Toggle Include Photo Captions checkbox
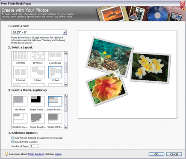Screen dimensions: 186x159 tap(12, 142)
